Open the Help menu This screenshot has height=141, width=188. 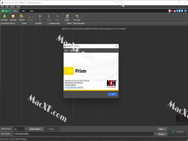tap(18, 7)
